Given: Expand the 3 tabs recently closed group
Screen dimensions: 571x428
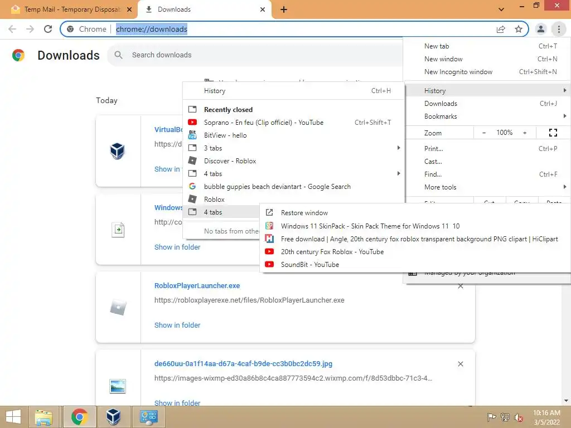Looking at the screenshot, I should [293, 148].
